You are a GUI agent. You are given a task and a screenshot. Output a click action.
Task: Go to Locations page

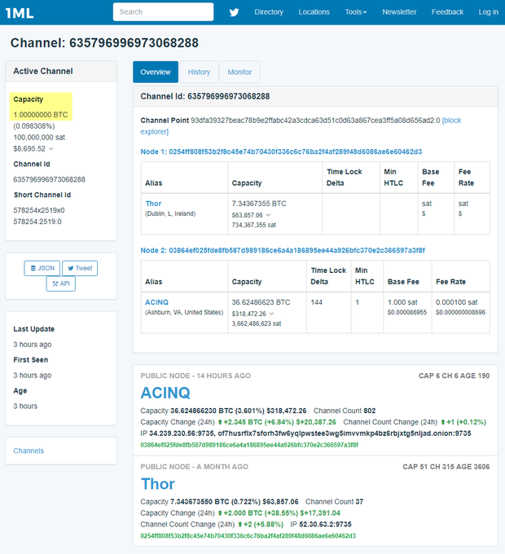click(x=314, y=12)
